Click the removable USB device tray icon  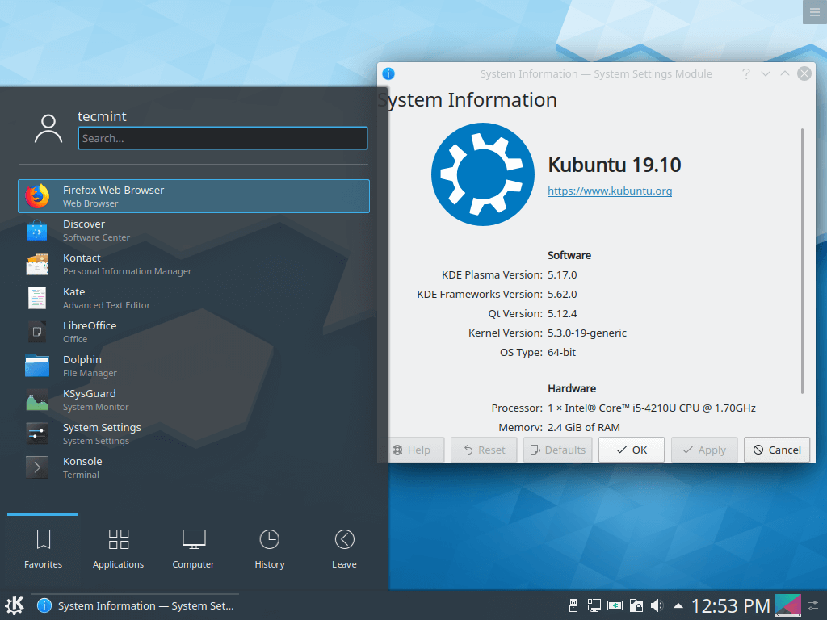(x=573, y=605)
